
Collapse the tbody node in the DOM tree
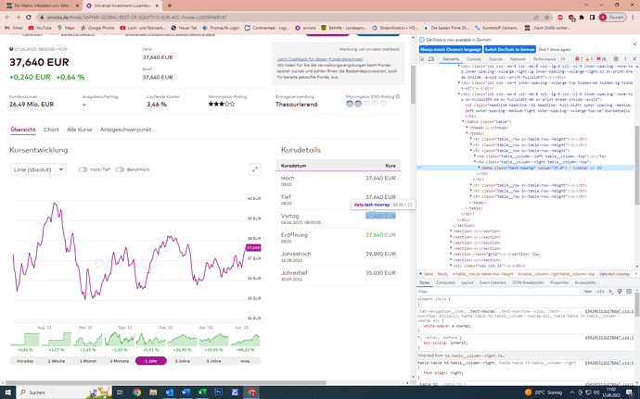467,133
